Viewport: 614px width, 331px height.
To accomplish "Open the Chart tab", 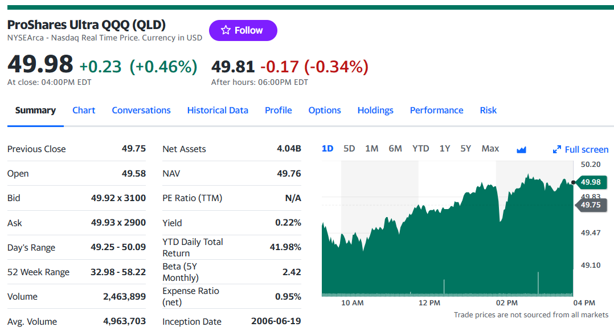I will click(84, 111).
